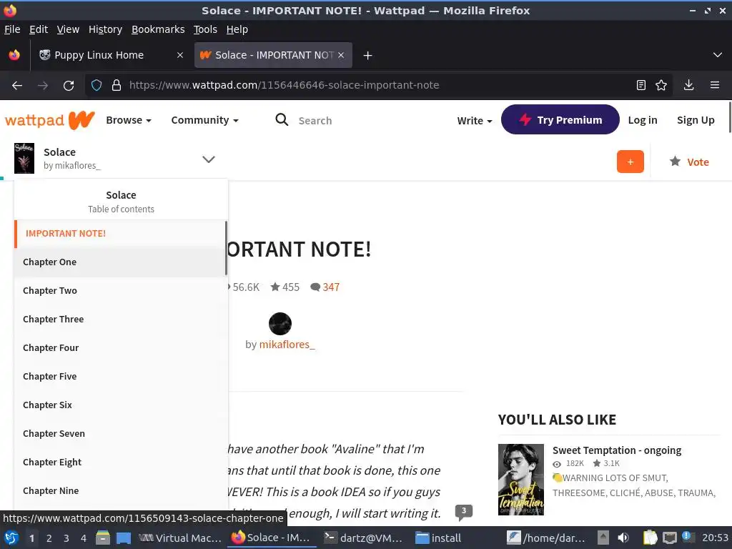Click the taskbar volume speaker icon
732x549 pixels.
coord(623,538)
